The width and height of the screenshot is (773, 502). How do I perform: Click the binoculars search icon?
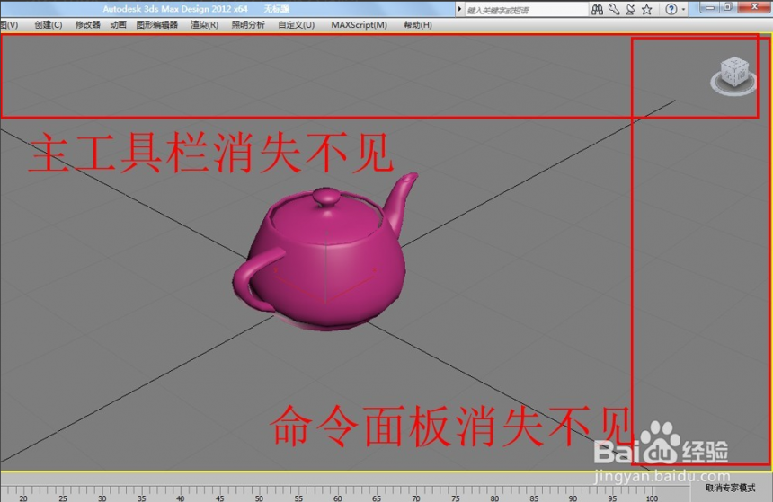[x=597, y=9]
